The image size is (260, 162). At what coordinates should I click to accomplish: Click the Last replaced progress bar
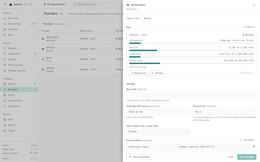(191, 43)
